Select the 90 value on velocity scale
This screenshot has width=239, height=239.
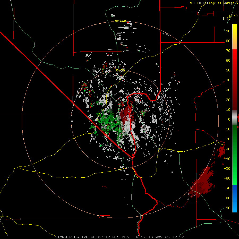pos(228,31)
